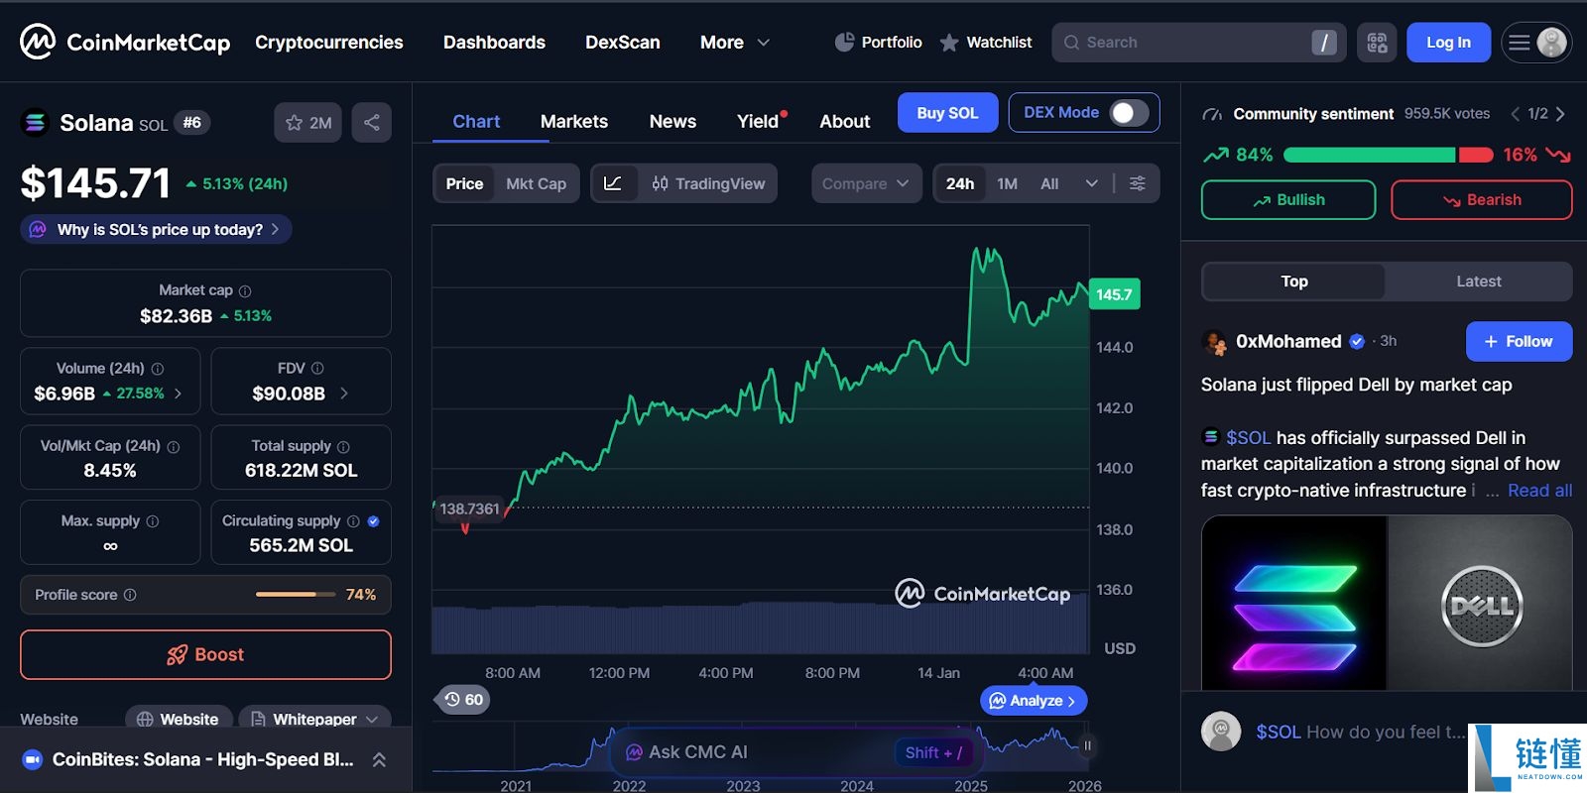Add Solana to watchlist with star button
This screenshot has height=793, width=1587.
(x=308, y=123)
